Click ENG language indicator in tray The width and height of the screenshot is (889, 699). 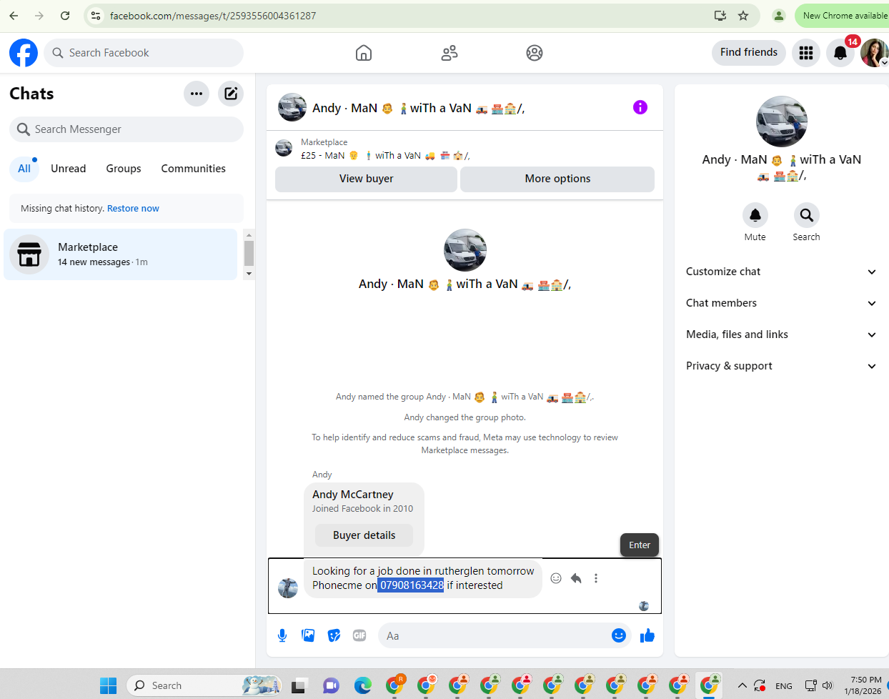click(784, 686)
